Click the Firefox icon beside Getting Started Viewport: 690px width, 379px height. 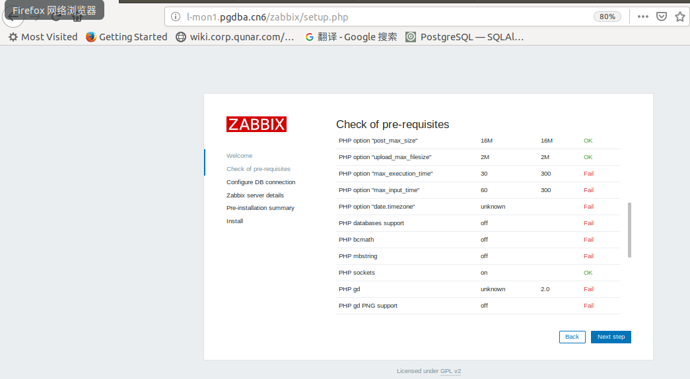coord(91,37)
